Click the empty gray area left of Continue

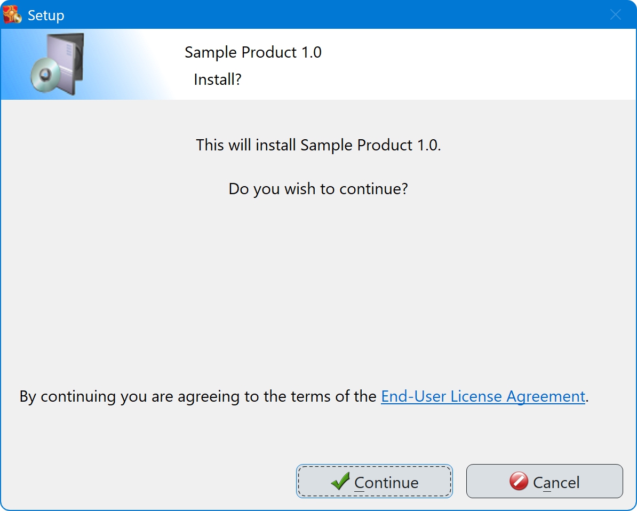point(149,481)
